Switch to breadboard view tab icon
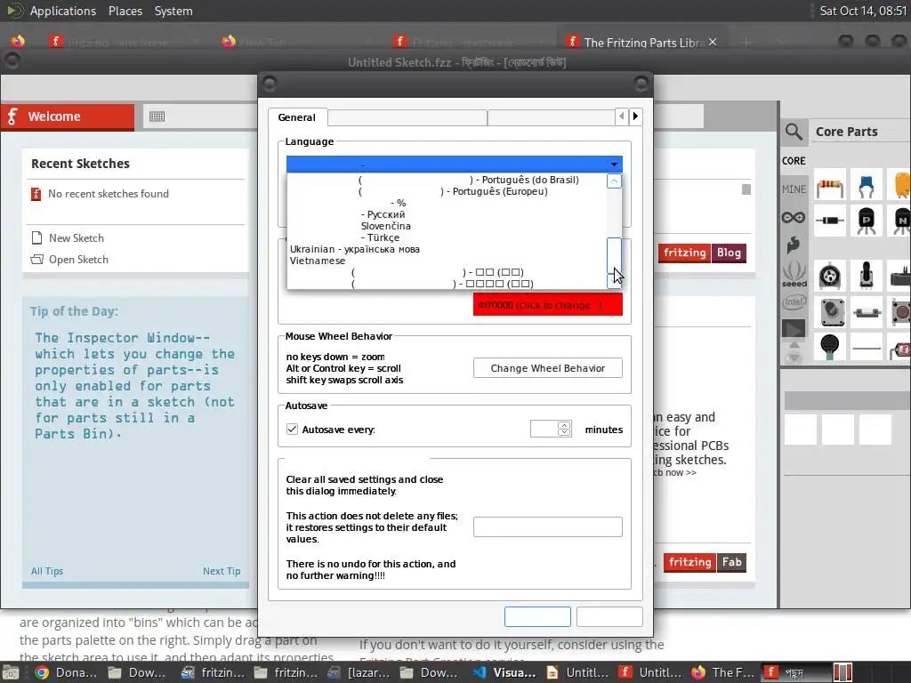The image size is (911, 683). (x=157, y=117)
